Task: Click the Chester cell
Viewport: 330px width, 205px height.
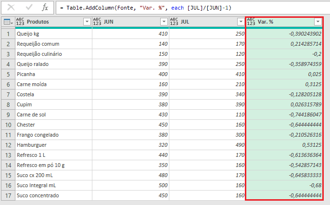Action: [54, 125]
